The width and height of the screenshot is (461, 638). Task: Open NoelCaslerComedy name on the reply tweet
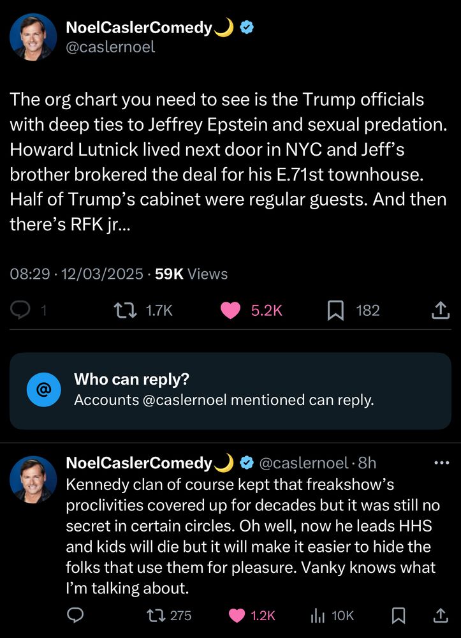(139, 463)
